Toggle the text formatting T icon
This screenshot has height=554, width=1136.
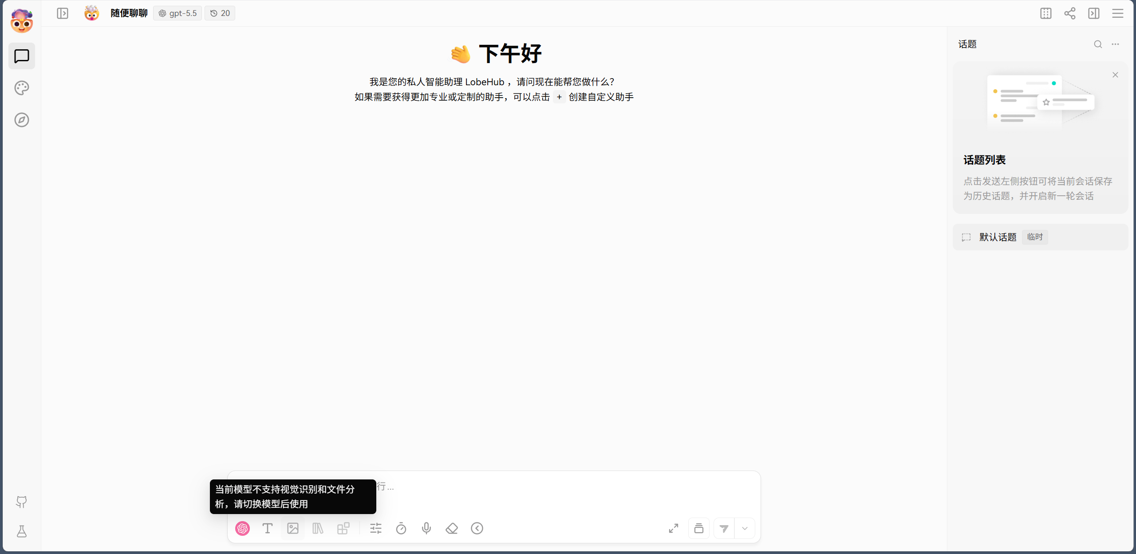coord(268,528)
